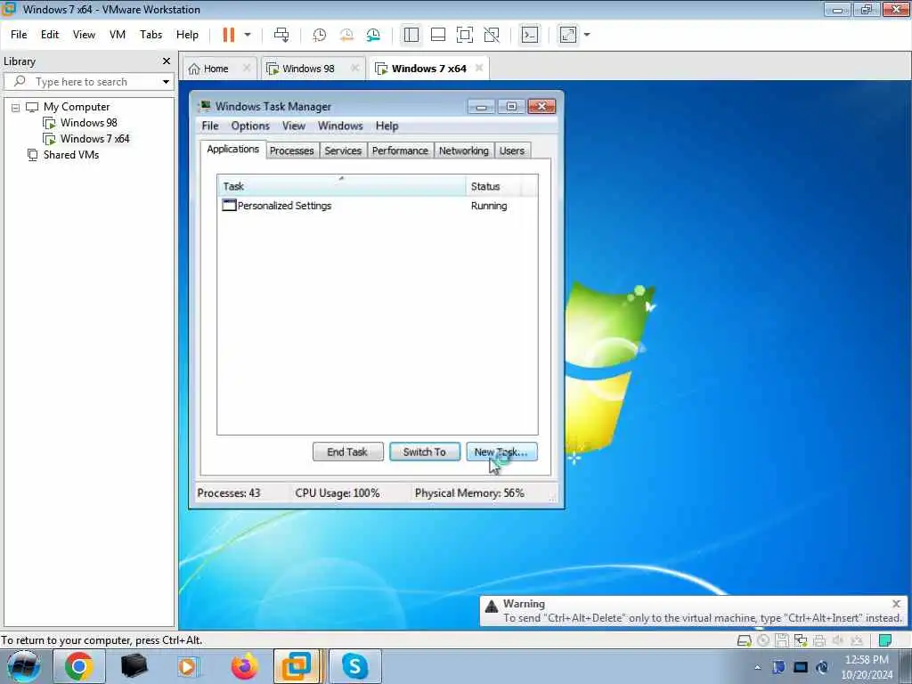This screenshot has height=684, width=912.
Task: Switch to the Processes tab
Action: click(292, 151)
